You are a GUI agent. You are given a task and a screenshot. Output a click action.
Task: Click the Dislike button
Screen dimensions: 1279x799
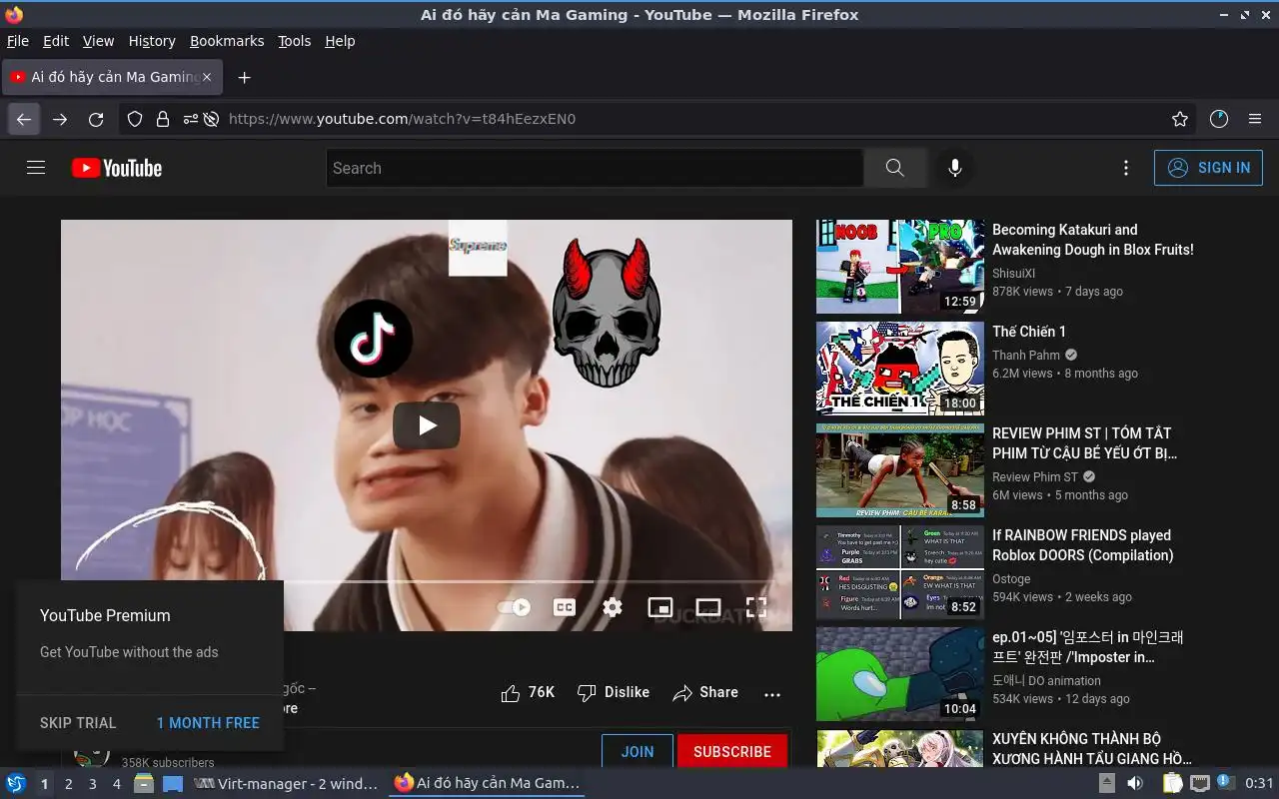pyautogui.click(x=614, y=692)
